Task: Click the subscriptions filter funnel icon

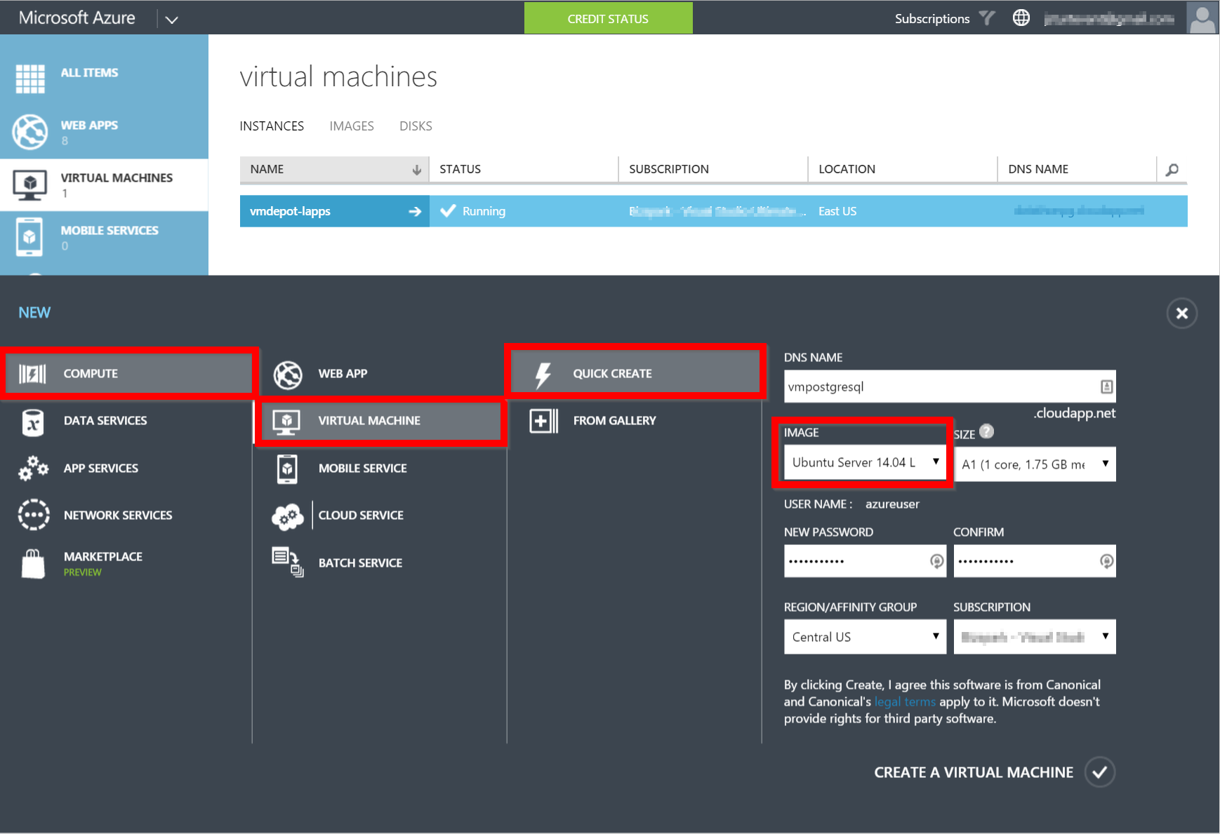Action: [x=987, y=18]
